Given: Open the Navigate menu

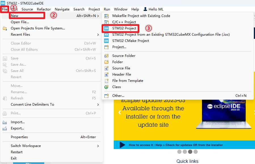Looking at the screenshot, I should pos(62,9).
